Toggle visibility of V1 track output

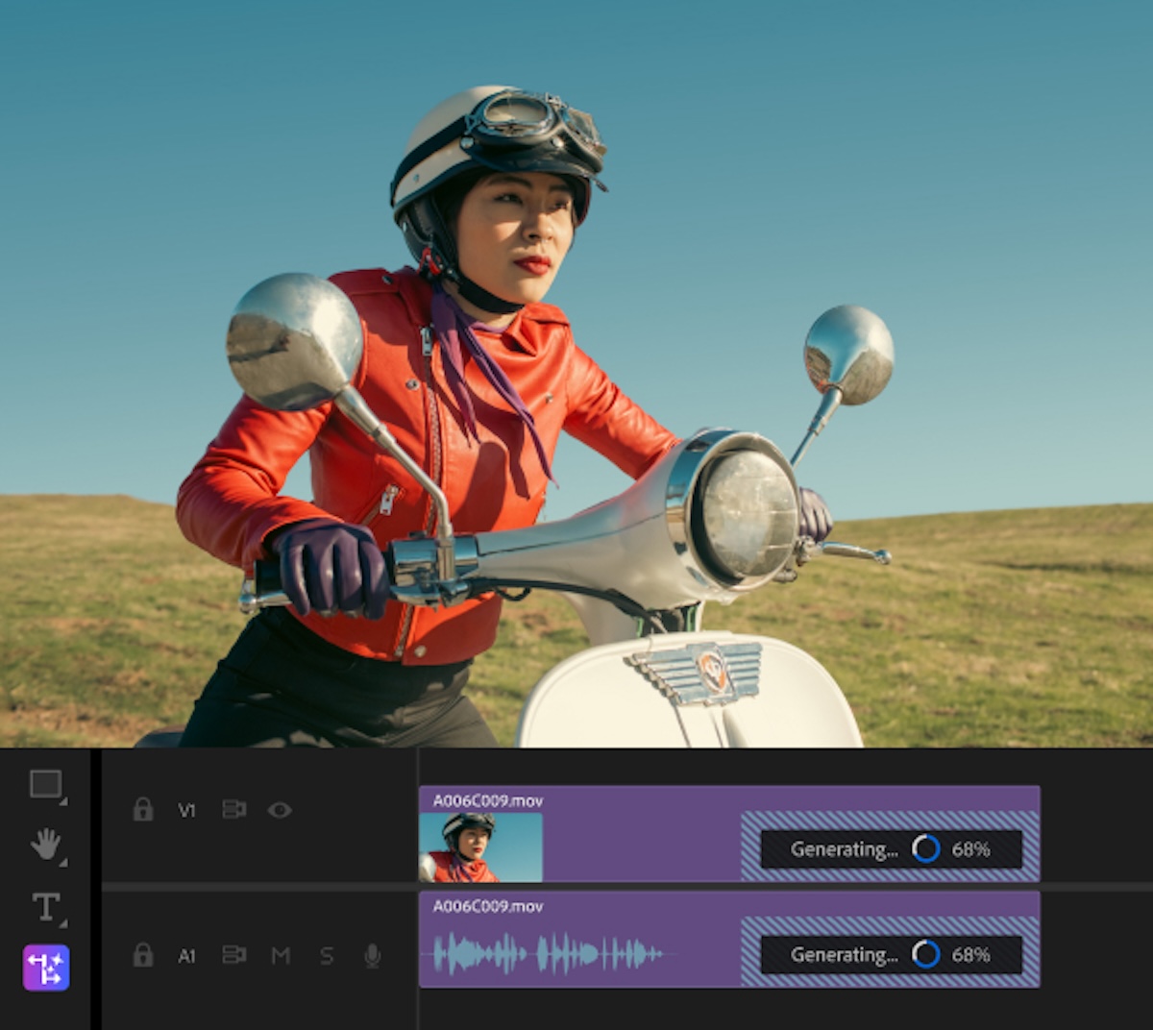click(280, 810)
